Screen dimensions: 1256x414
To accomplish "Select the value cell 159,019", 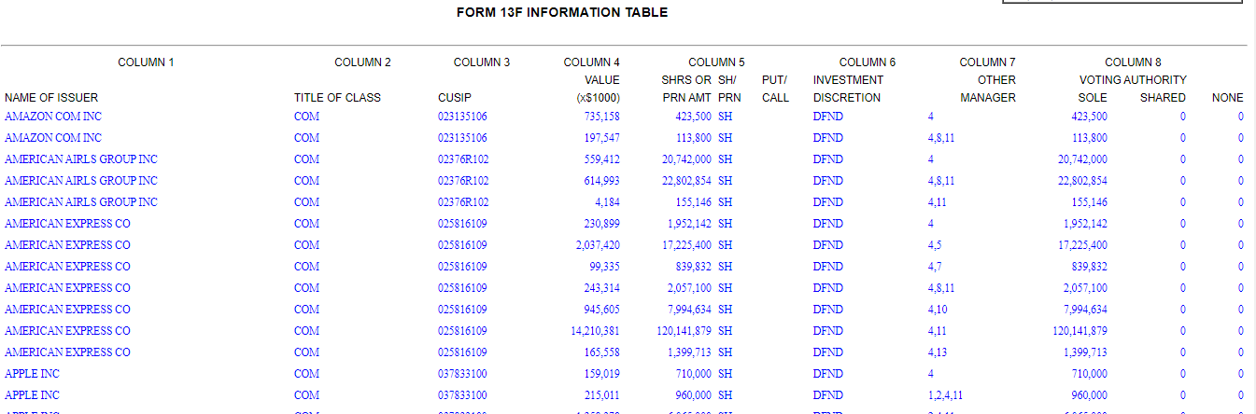I will (601, 374).
